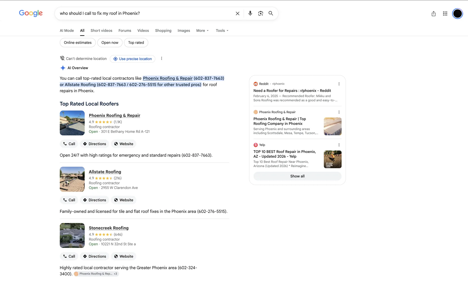468x287 pixels.
Task: Open location options three-dot menu
Action: 162,59
